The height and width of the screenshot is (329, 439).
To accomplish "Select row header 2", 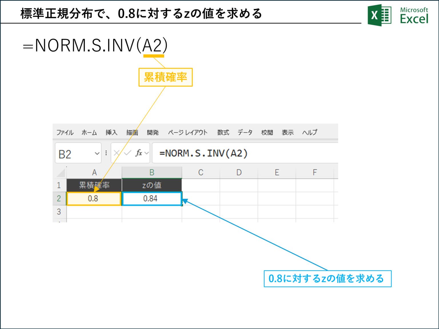I will pos(59,198).
